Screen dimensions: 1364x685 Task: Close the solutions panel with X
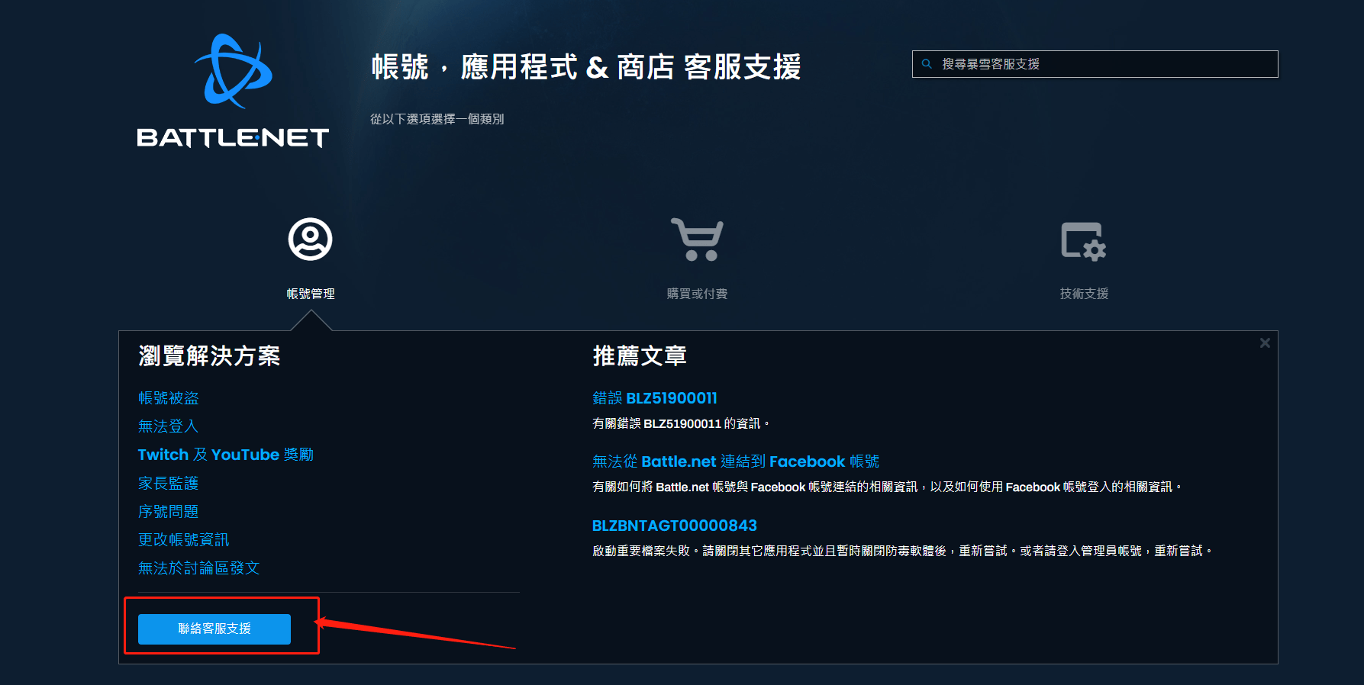(x=1265, y=343)
